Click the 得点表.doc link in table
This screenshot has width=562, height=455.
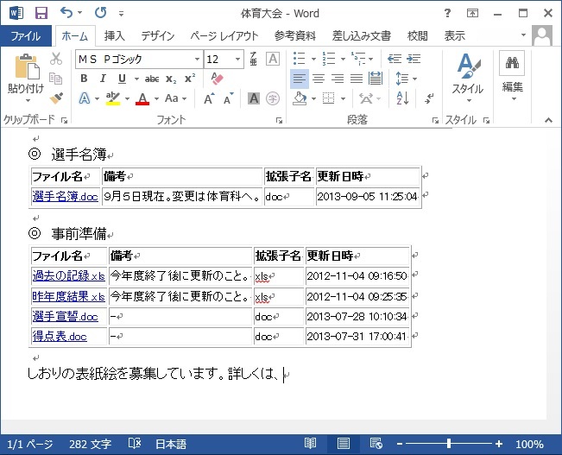pyautogui.click(x=60, y=337)
